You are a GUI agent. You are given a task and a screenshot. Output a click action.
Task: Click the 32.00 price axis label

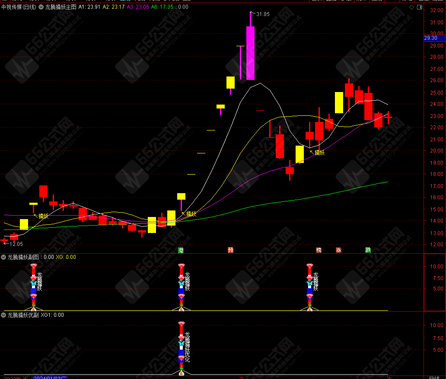coord(436,10)
